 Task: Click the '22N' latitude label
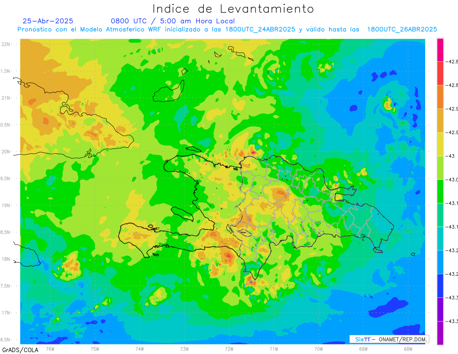click(x=6, y=44)
